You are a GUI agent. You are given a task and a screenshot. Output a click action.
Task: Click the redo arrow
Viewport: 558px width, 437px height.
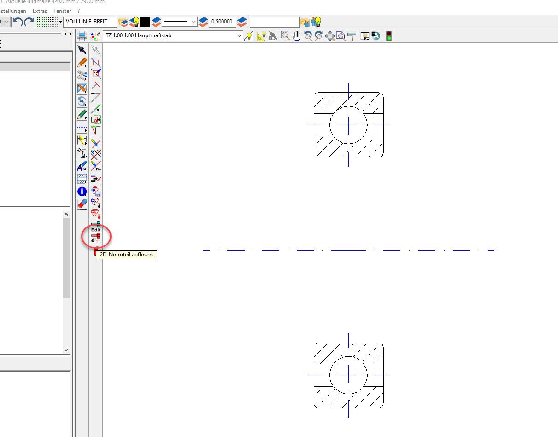[29, 22]
